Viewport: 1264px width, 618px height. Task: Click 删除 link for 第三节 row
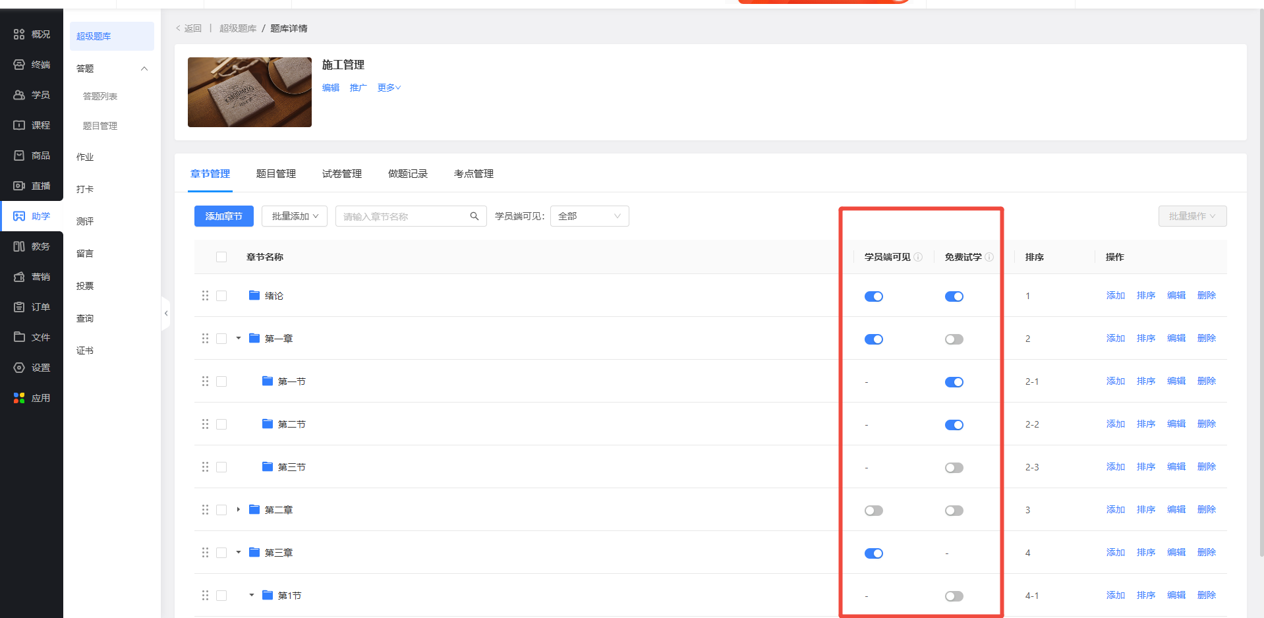1206,466
